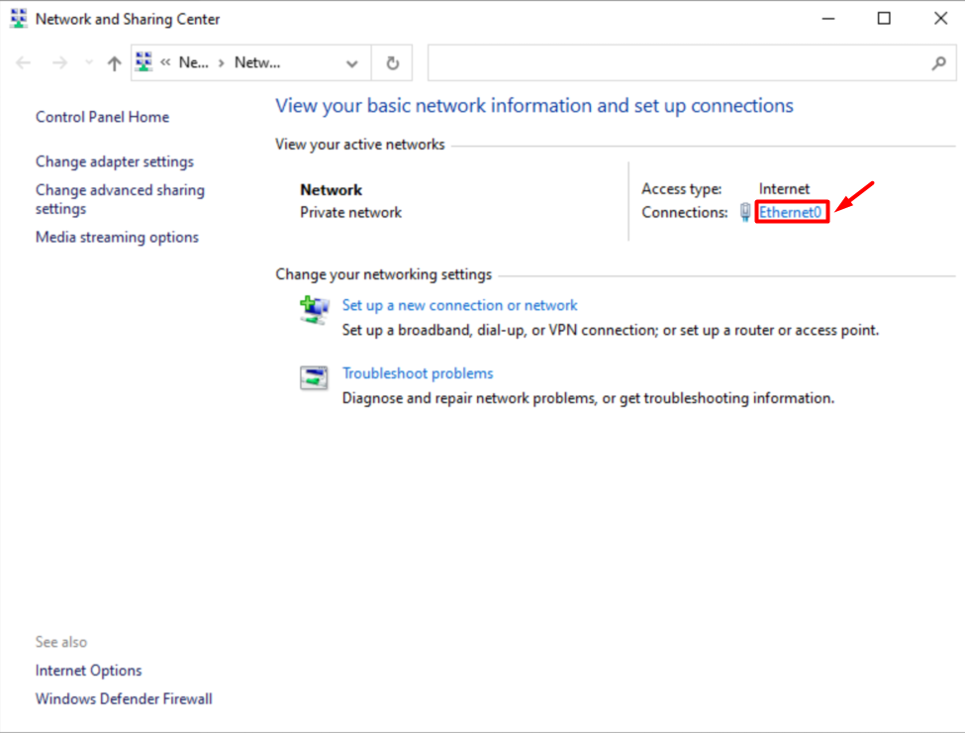Open Windows Defender Firewall
This screenshot has width=965, height=733.
pos(123,698)
